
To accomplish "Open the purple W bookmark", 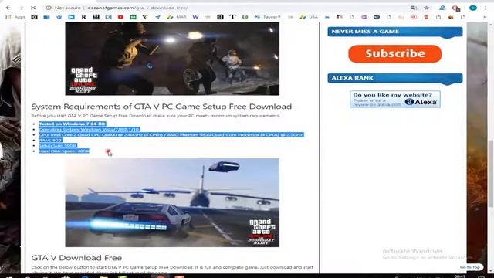I will (x=195, y=17).
